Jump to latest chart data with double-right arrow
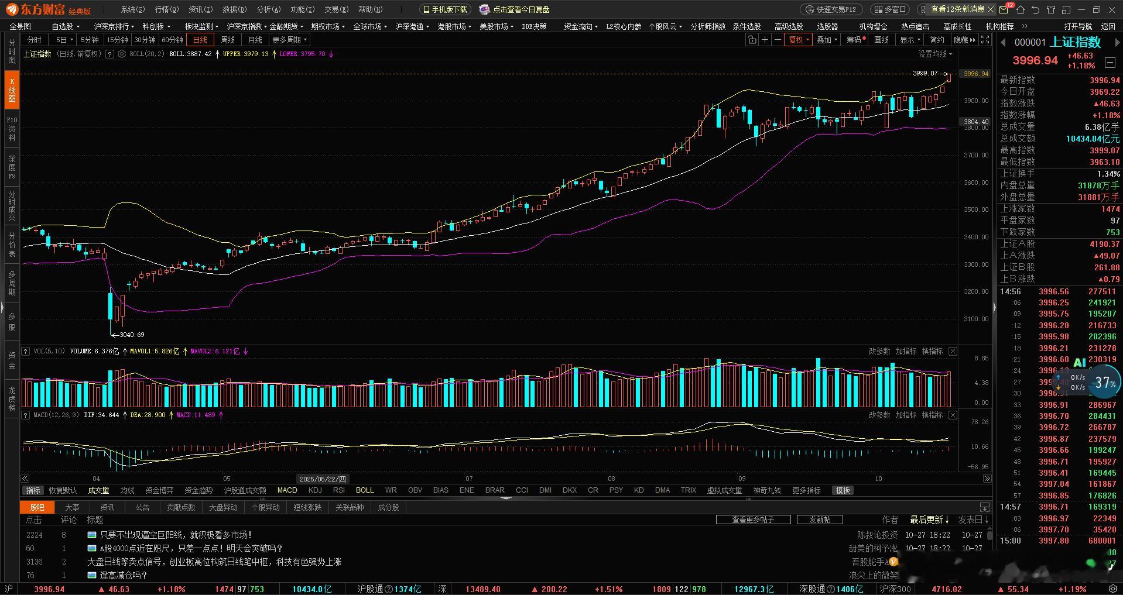1123x595 pixels. [x=987, y=479]
